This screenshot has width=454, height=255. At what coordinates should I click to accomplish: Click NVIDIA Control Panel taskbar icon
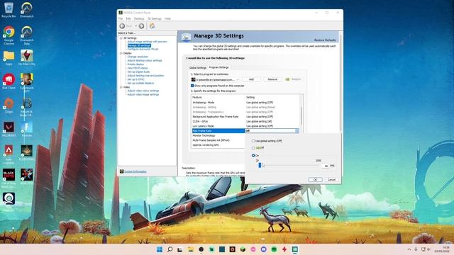coord(295,249)
